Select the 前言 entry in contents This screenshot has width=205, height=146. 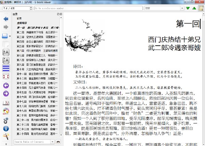[19, 18]
